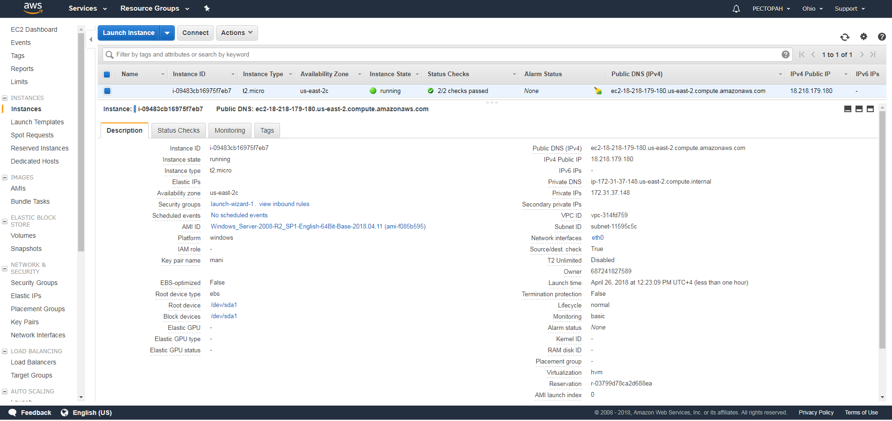Click the Connect button

[x=195, y=33]
